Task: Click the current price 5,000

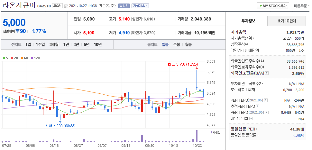Action: [14, 23]
